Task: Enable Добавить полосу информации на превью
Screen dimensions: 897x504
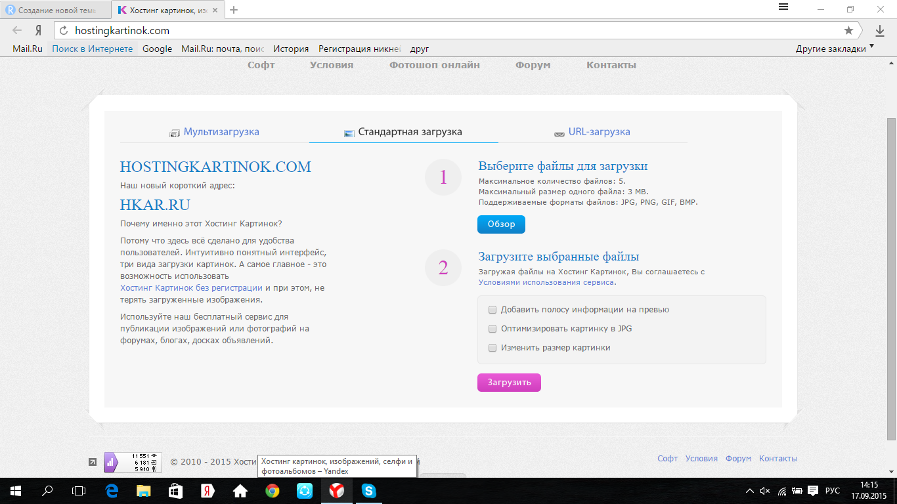Action: tap(492, 309)
